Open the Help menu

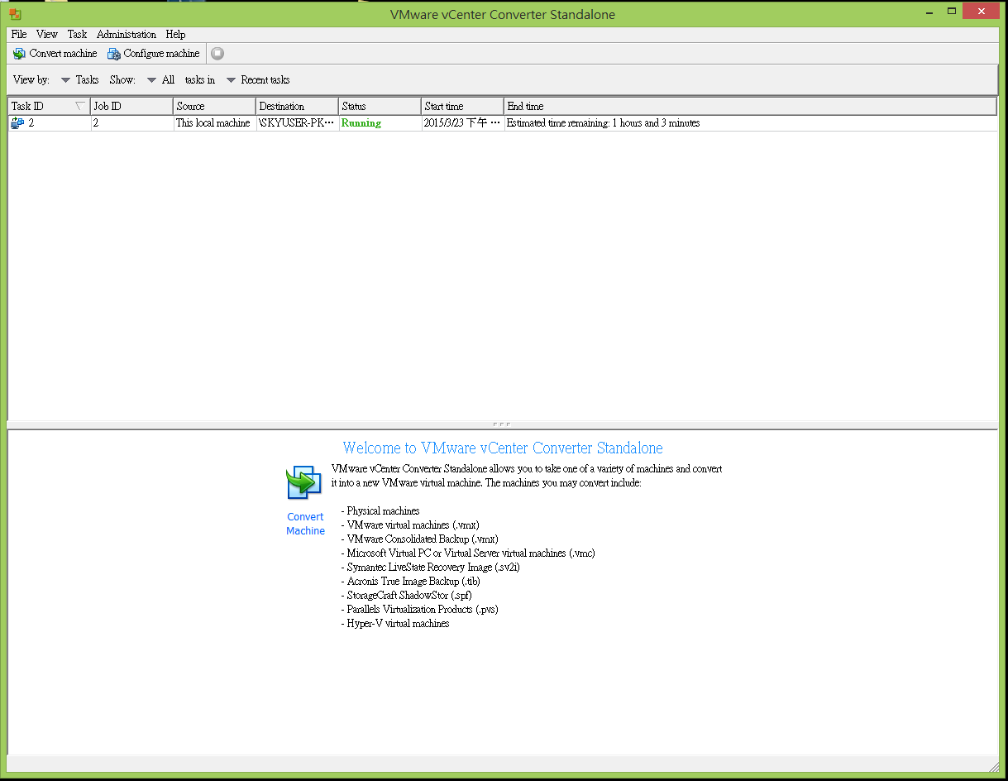175,35
